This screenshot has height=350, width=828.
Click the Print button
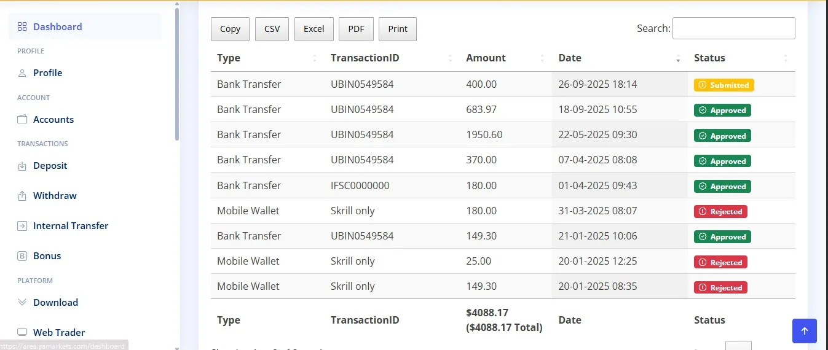coord(398,29)
